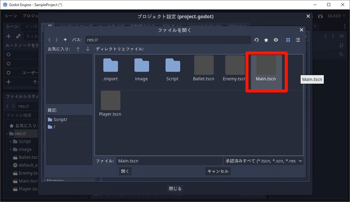The image size is (350, 202).
Task: Expand the Script folder in filesystem
Action: pos(10,141)
